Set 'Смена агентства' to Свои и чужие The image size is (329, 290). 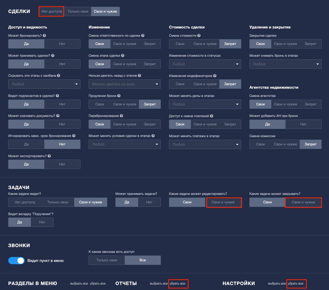point(285,104)
